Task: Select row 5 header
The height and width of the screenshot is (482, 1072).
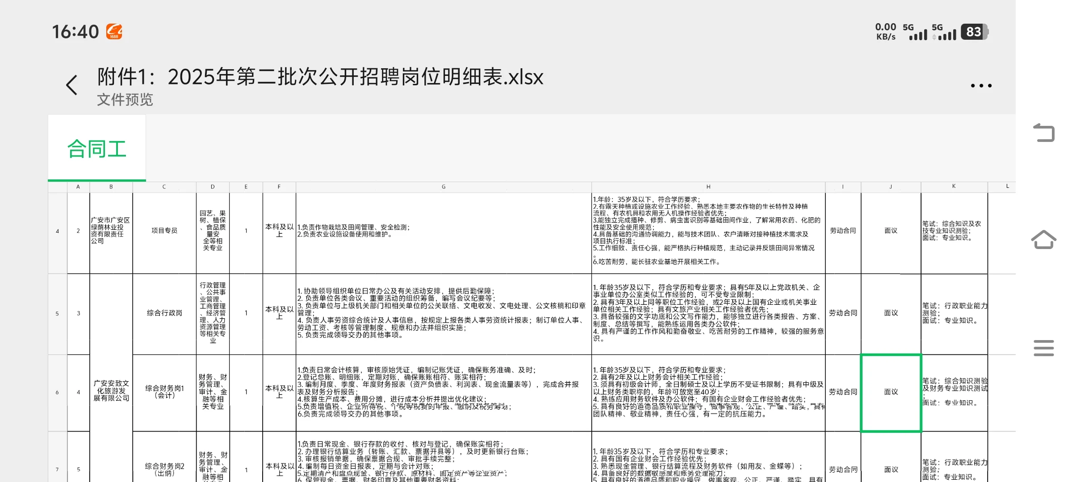Action: coord(58,314)
